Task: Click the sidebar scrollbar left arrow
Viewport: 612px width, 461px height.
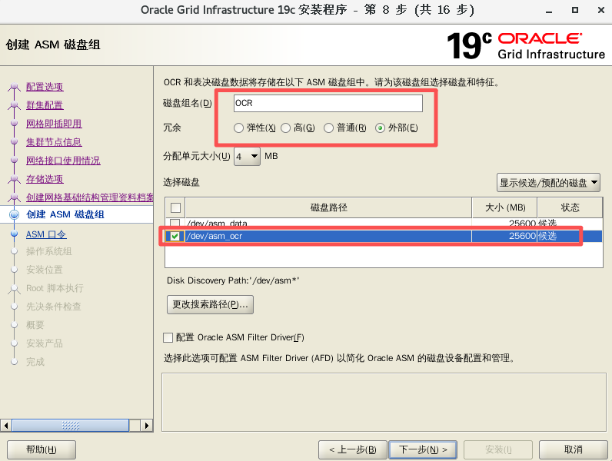Action: [x=6, y=425]
